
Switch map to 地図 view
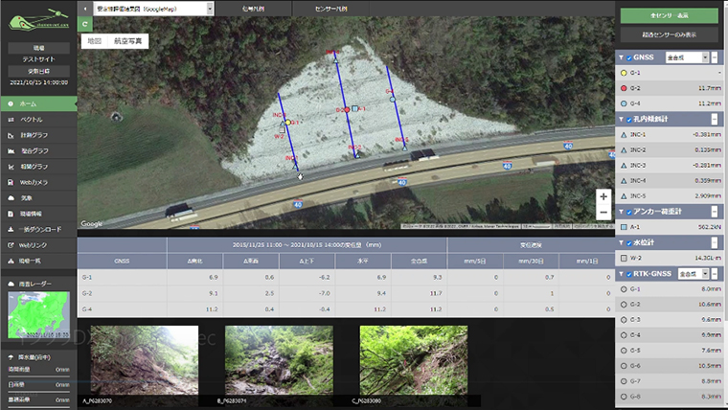pos(95,41)
